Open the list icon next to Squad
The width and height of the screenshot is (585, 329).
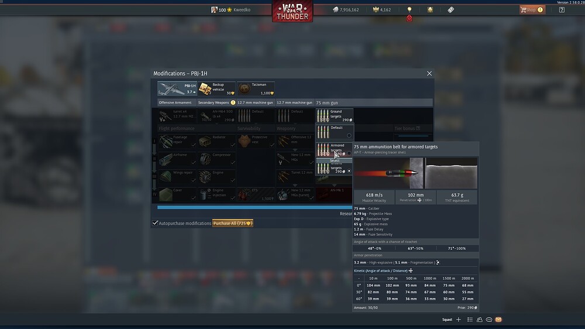(x=470, y=320)
